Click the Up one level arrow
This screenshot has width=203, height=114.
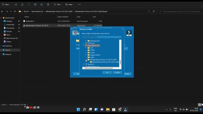(x=15, y=11)
